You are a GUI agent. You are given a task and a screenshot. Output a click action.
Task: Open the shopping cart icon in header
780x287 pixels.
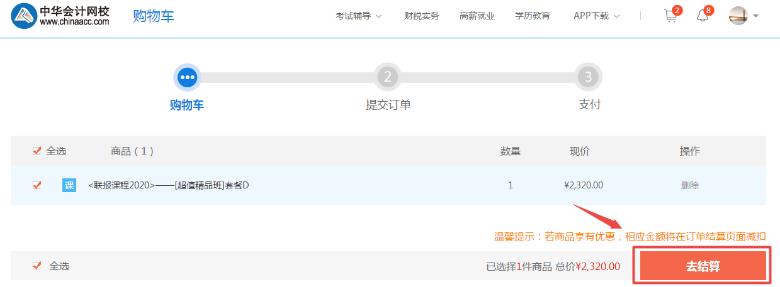[x=671, y=16]
